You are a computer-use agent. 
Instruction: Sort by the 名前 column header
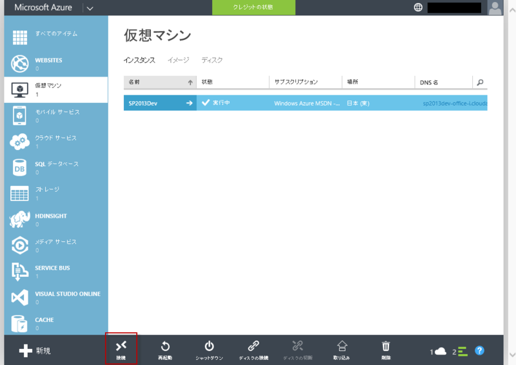pyautogui.click(x=160, y=82)
